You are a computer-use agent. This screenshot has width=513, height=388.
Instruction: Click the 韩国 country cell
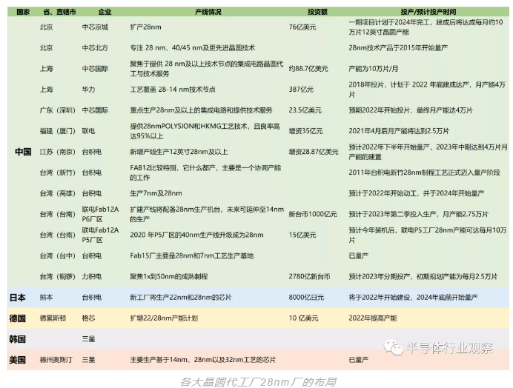pyautogui.click(x=18, y=339)
